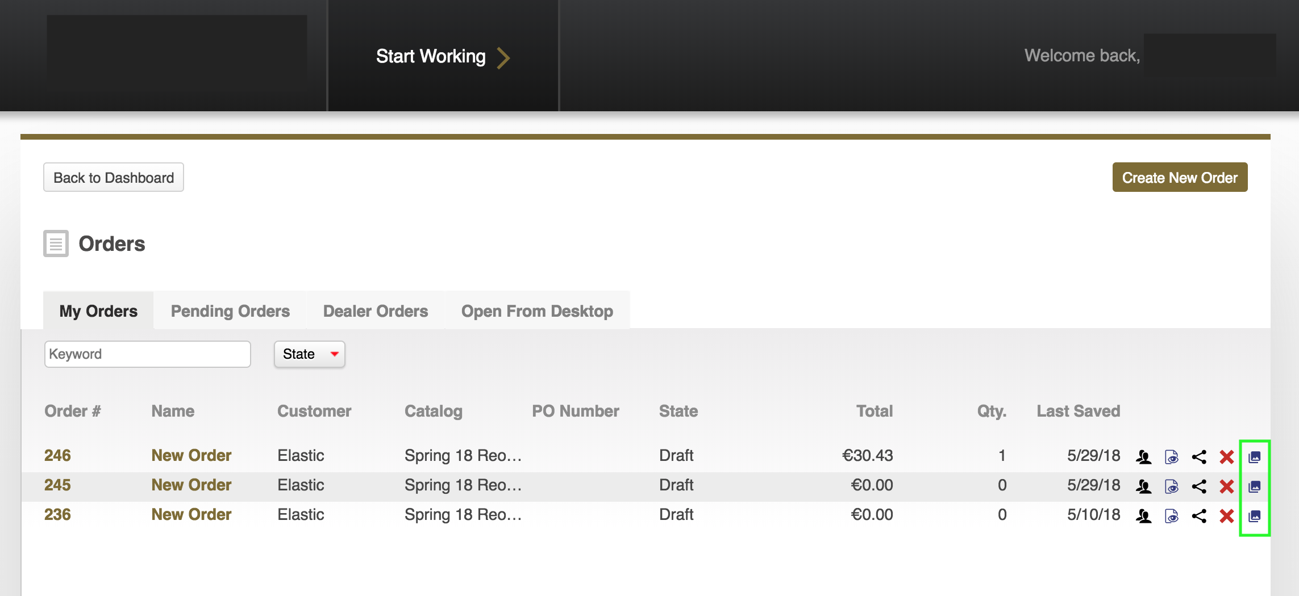Image resolution: width=1299 pixels, height=596 pixels.
Task: Share order 245 using the share icon
Action: pos(1199,486)
